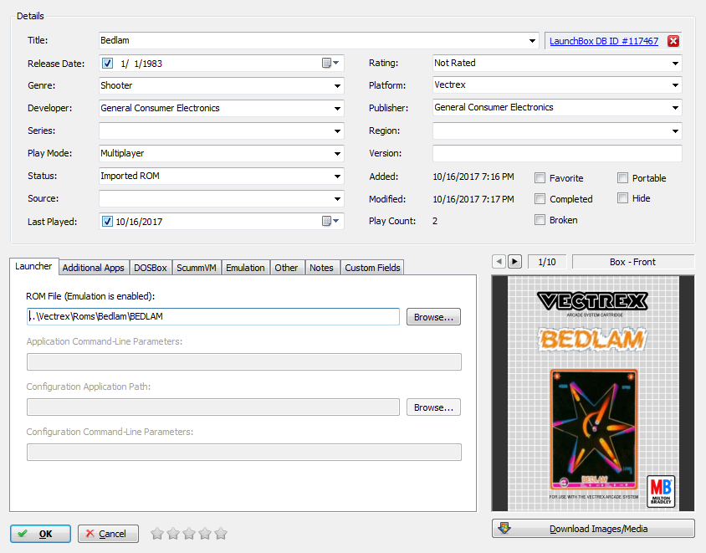Open the Genre dropdown

337,85
